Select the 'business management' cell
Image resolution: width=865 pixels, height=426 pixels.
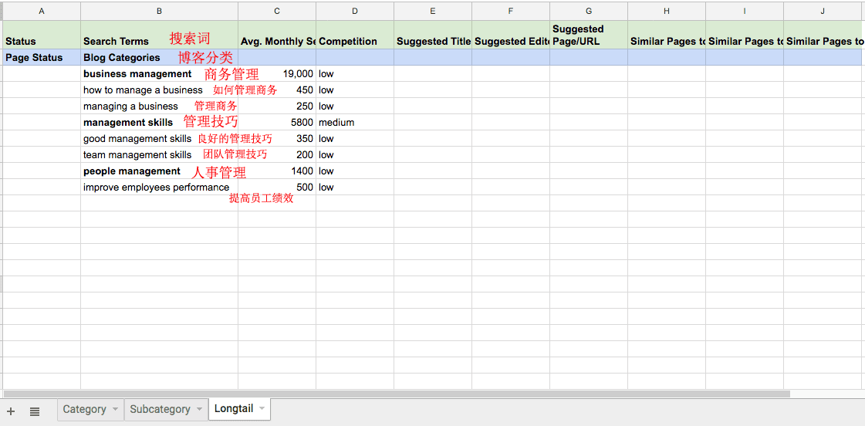137,74
